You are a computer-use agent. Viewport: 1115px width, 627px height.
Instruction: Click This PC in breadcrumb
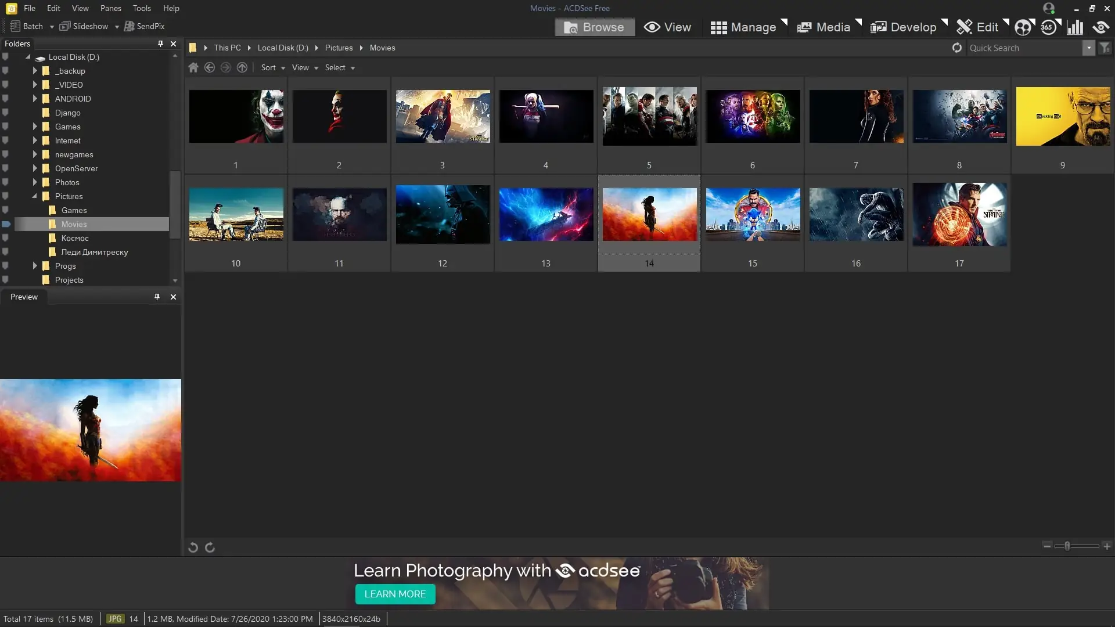click(227, 48)
